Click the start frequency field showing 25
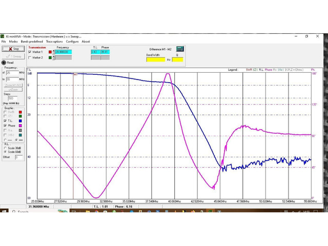 coord(12,73)
